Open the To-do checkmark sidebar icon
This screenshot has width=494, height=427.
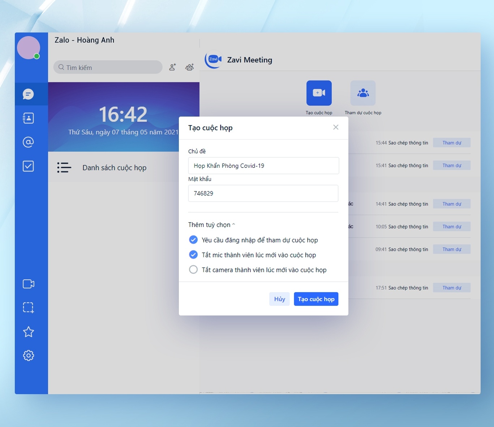point(28,166)
